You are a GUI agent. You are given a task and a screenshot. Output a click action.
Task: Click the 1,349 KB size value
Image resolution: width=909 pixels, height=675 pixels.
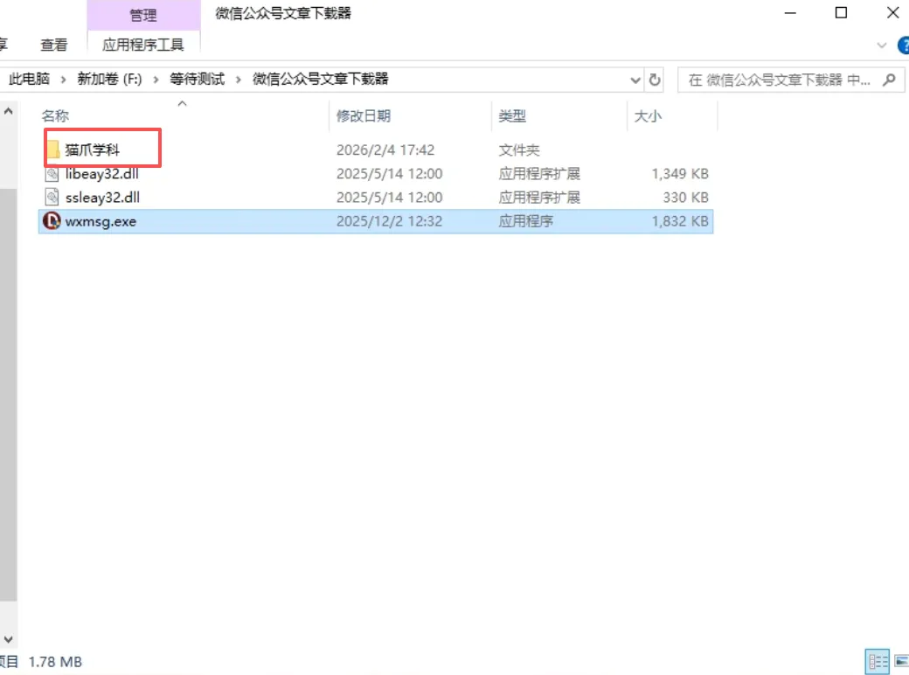[x=680, y=173]
